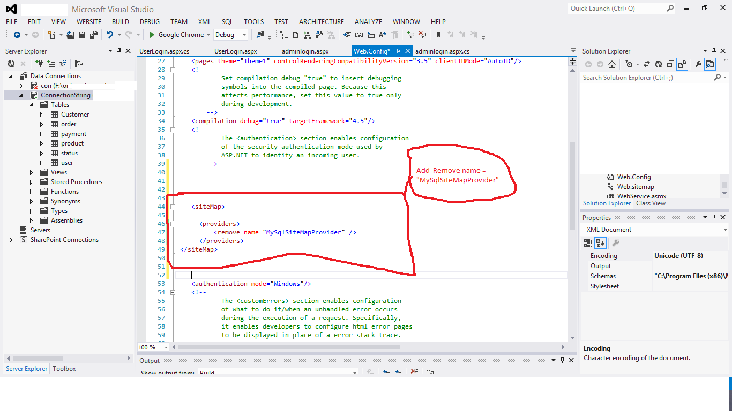This screenshot has height=411, width=732.
Task: Open the DEBUG menu
Action: pos(150,22)
